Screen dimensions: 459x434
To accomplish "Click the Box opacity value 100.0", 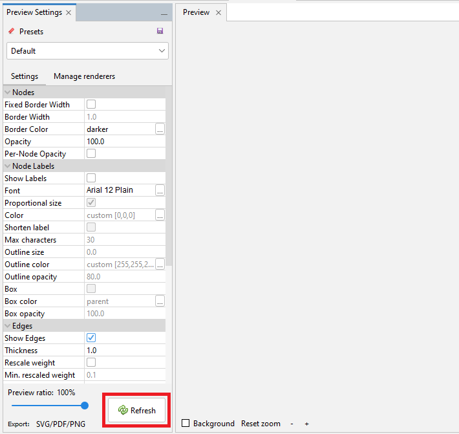I will (125, 314).
